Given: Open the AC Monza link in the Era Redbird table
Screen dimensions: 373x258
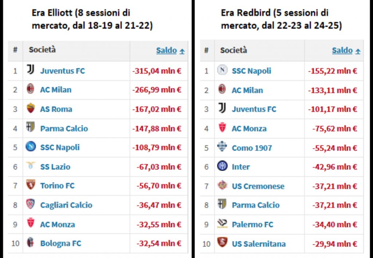Looking at the screenshot, I should coord(249,128).
